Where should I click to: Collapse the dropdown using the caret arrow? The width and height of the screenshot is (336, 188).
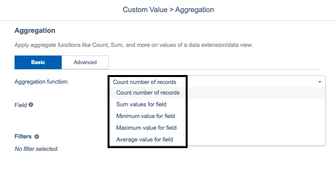(x=320, y=82)
